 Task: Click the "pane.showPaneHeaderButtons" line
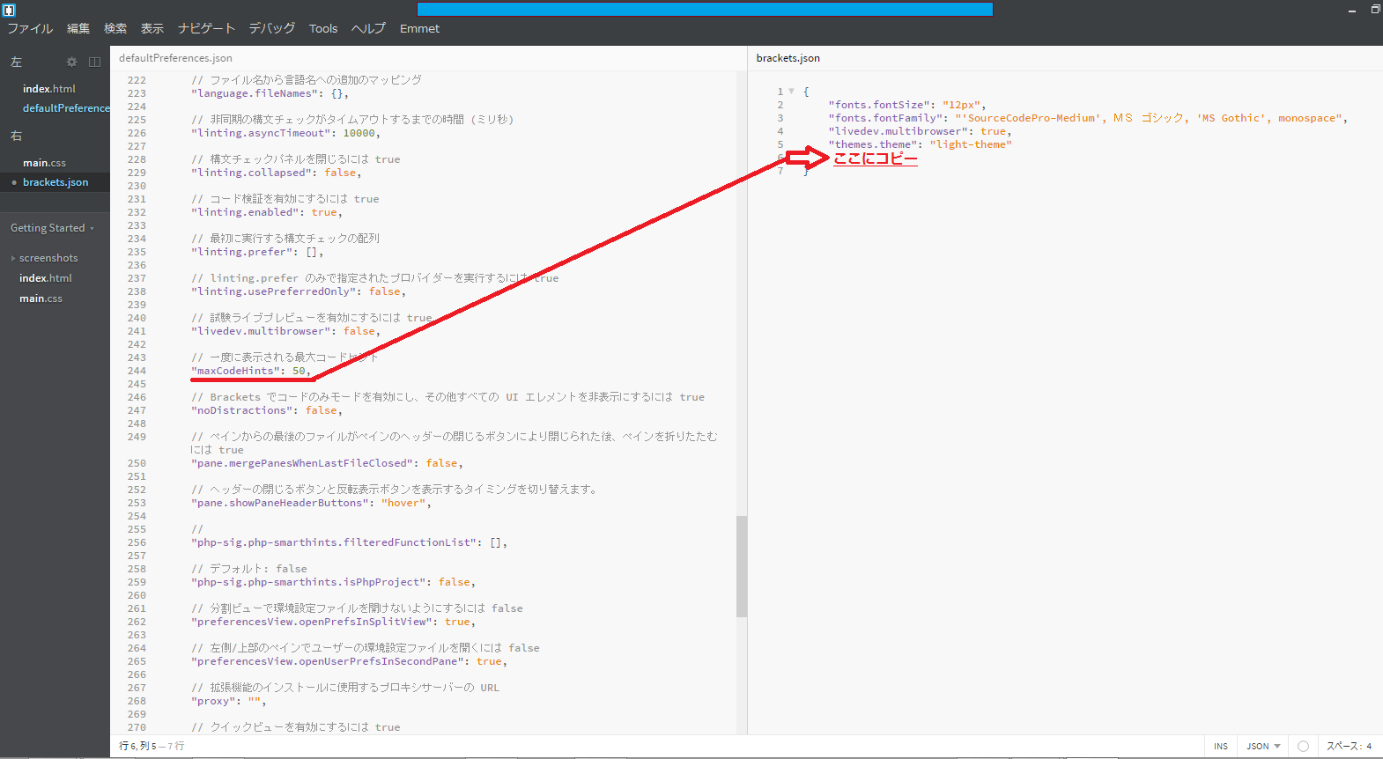(x=311, y=503)
